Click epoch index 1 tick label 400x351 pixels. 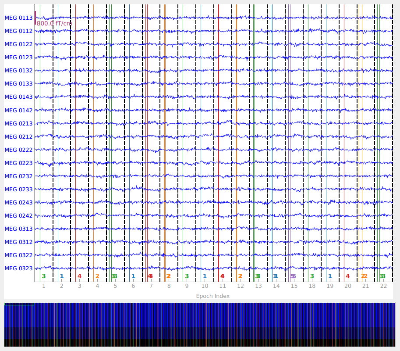[x=44, y=286]
